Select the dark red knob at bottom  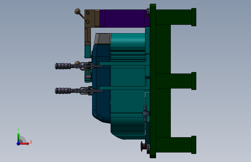coord(143,146)
